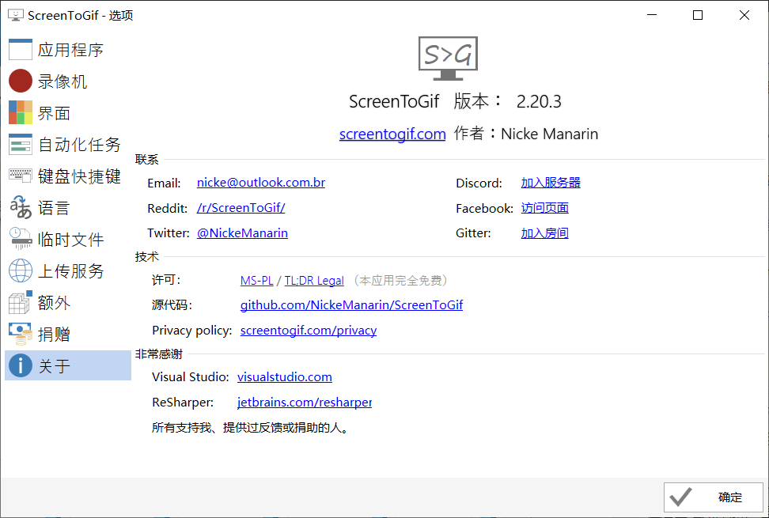Click the checkmark icon on 确定 button
Viewport: 769px width, 518px height.
(x=680, y=497)
